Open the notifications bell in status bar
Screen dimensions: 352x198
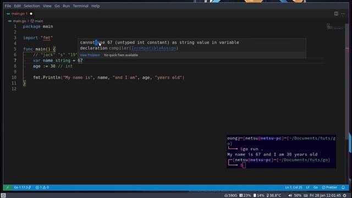click(343, 187)
